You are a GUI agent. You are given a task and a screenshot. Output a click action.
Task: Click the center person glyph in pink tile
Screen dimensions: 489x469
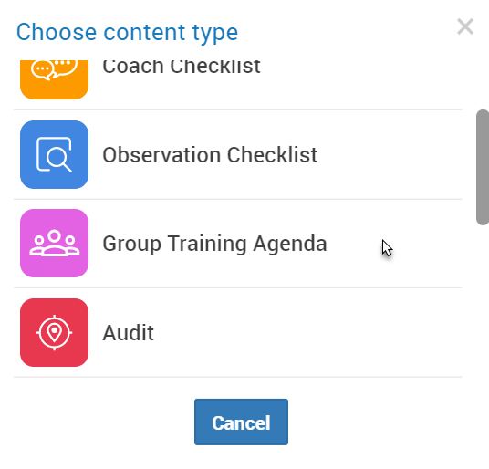[x=55, y=244]
